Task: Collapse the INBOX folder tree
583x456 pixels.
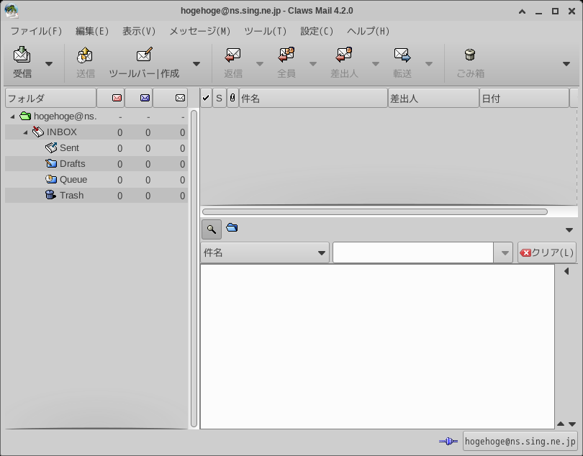Action: (x=25, y=132)
